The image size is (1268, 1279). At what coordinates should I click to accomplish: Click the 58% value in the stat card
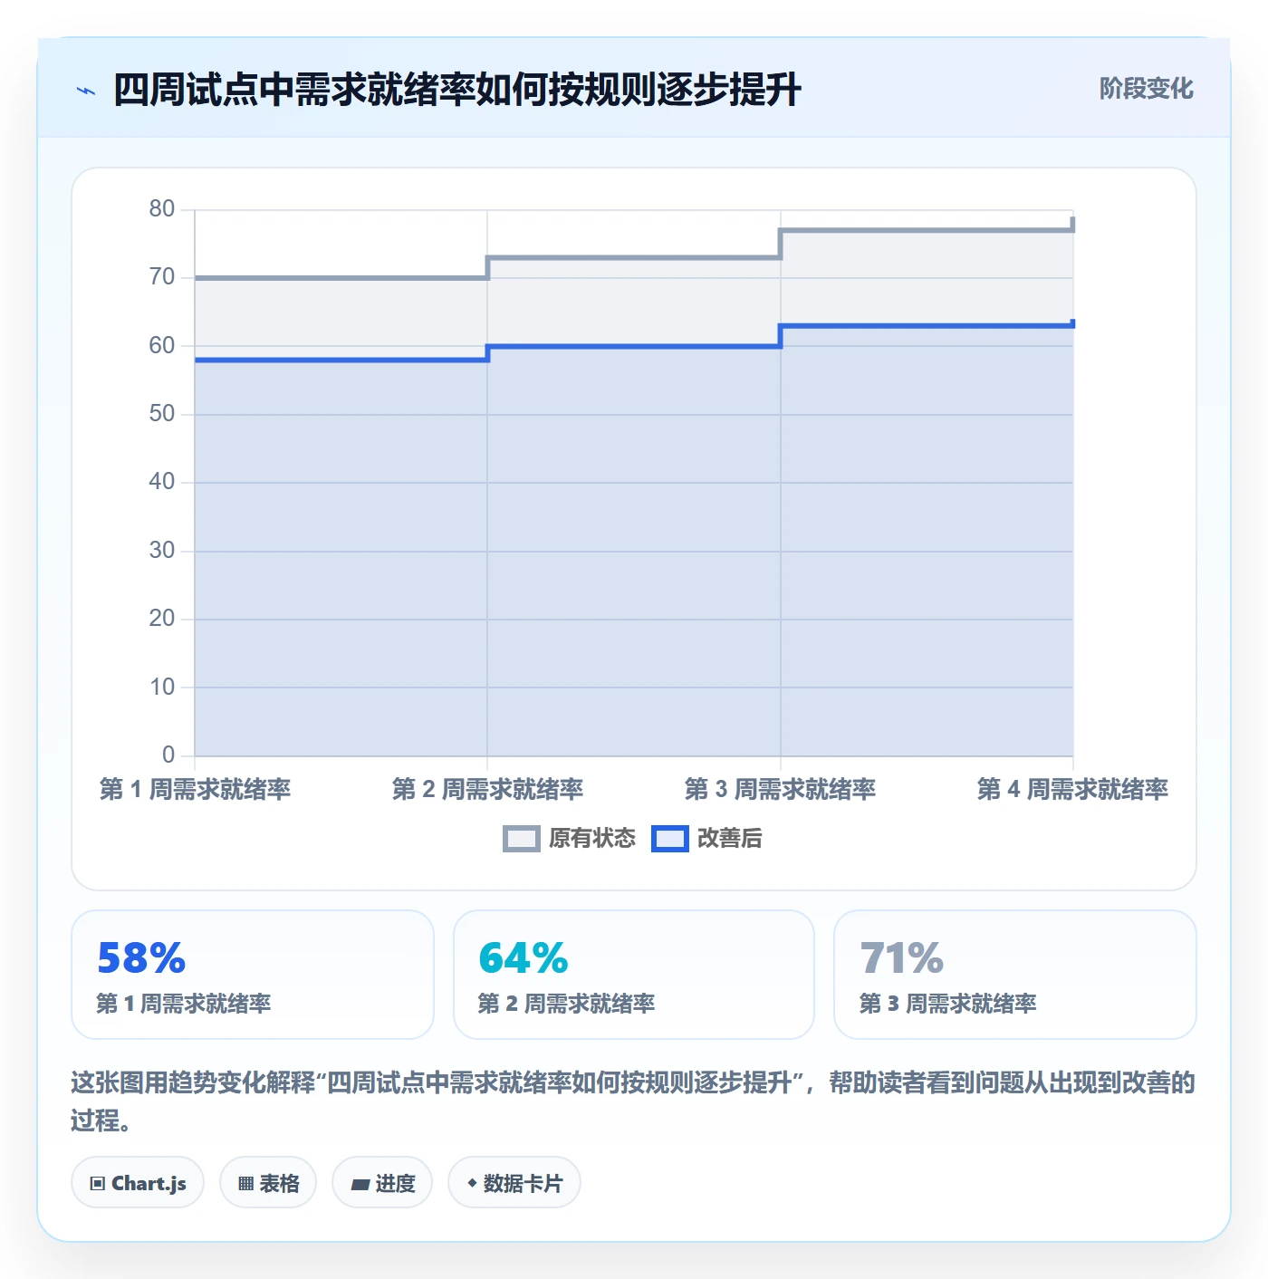(141, 958)
